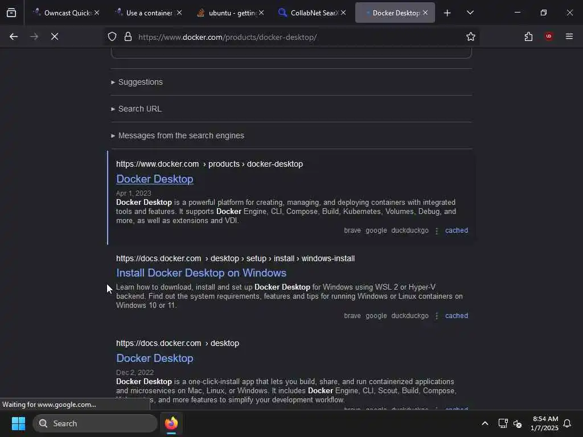Bookmark this page with the star
Screen dimensions: 583x437
tap(471, 36)
